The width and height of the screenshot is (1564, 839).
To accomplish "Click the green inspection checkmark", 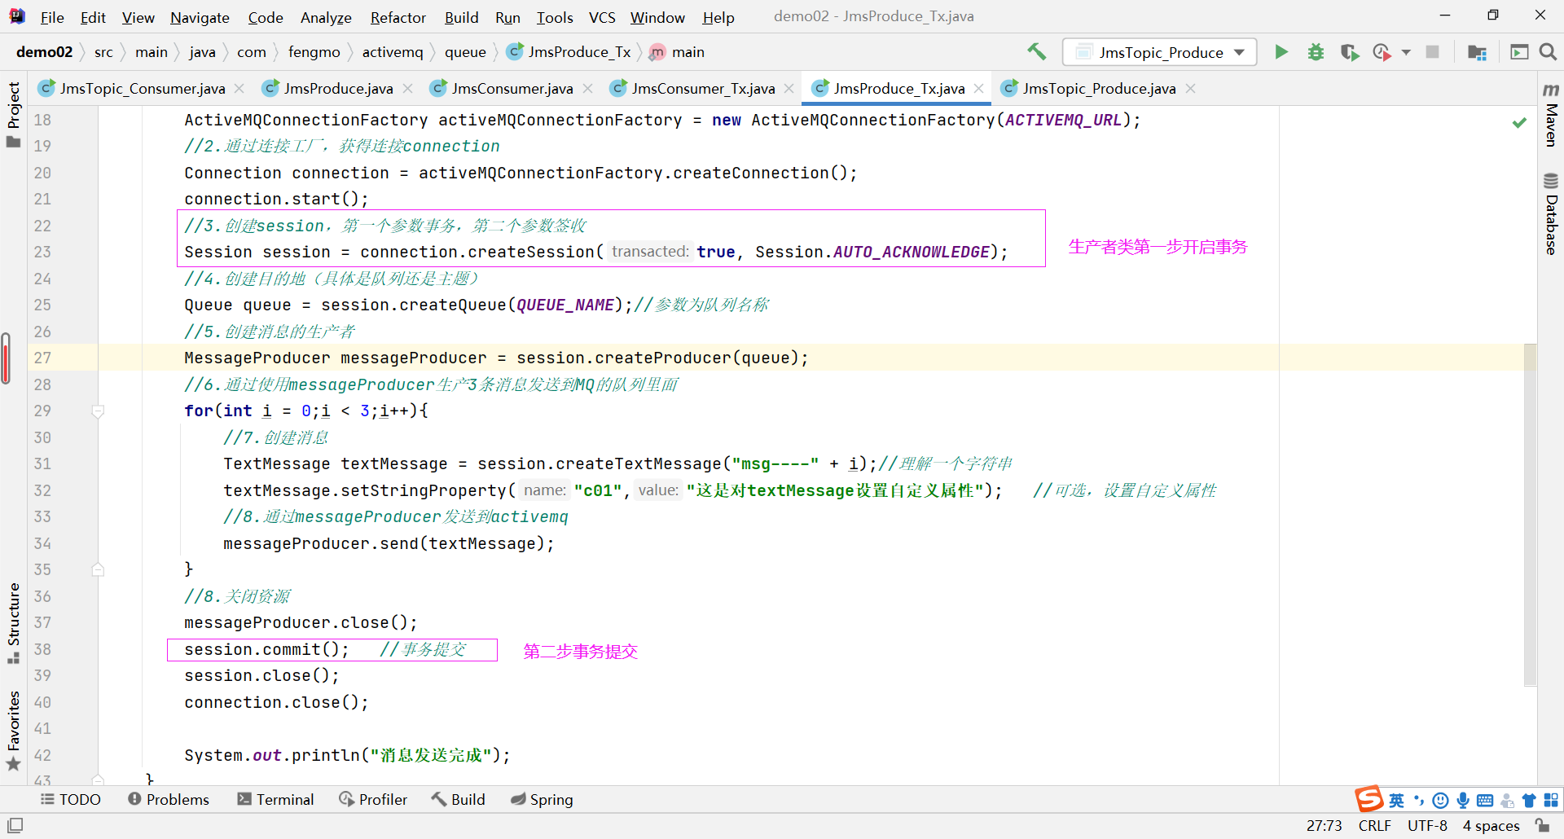I will pyautogui.click(x=1519, y=122).
